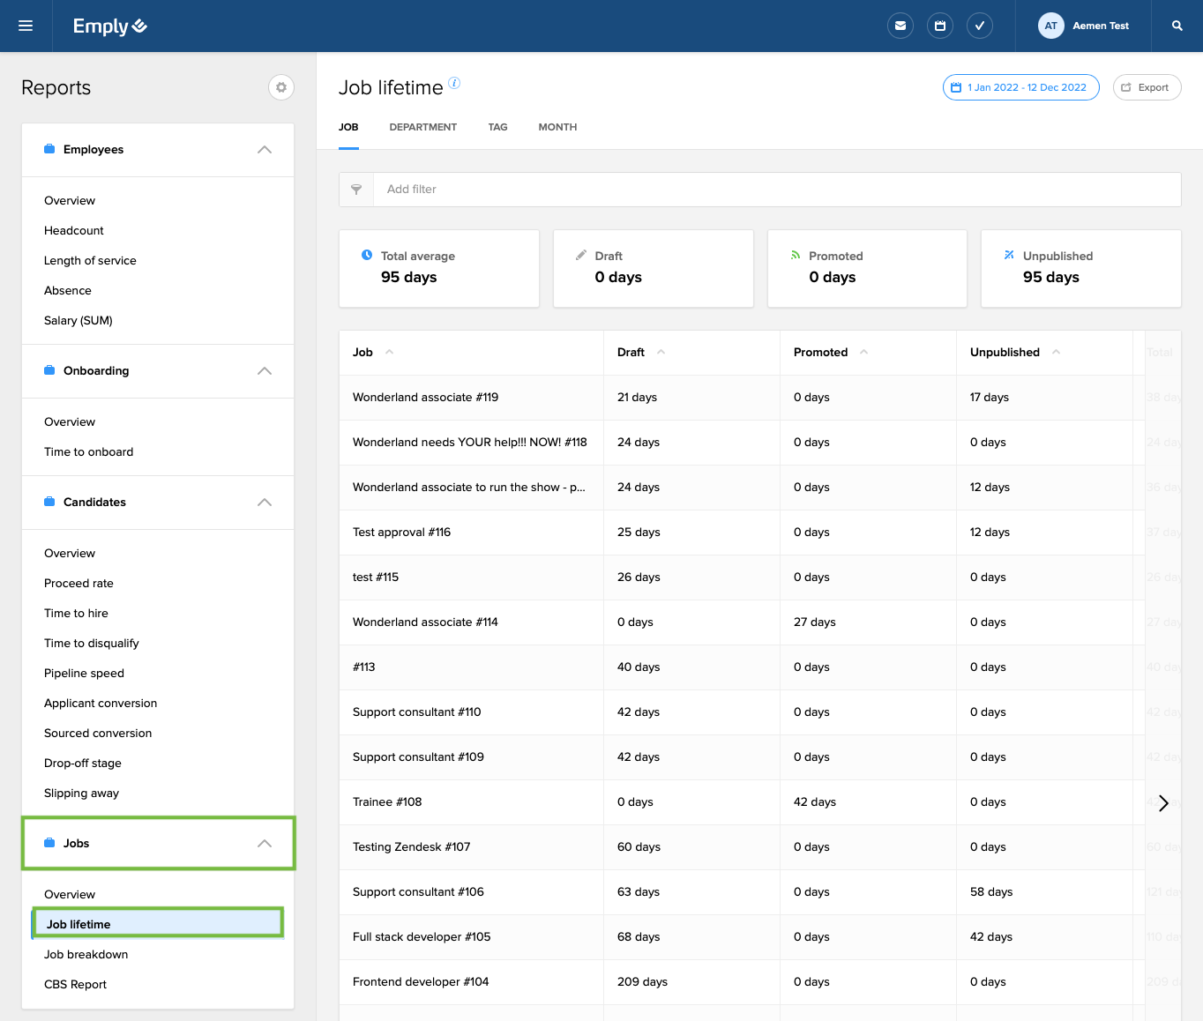Collapse the Onboarding section
The width and height of the screenshot is (1203, 1021).
[264, 371]
